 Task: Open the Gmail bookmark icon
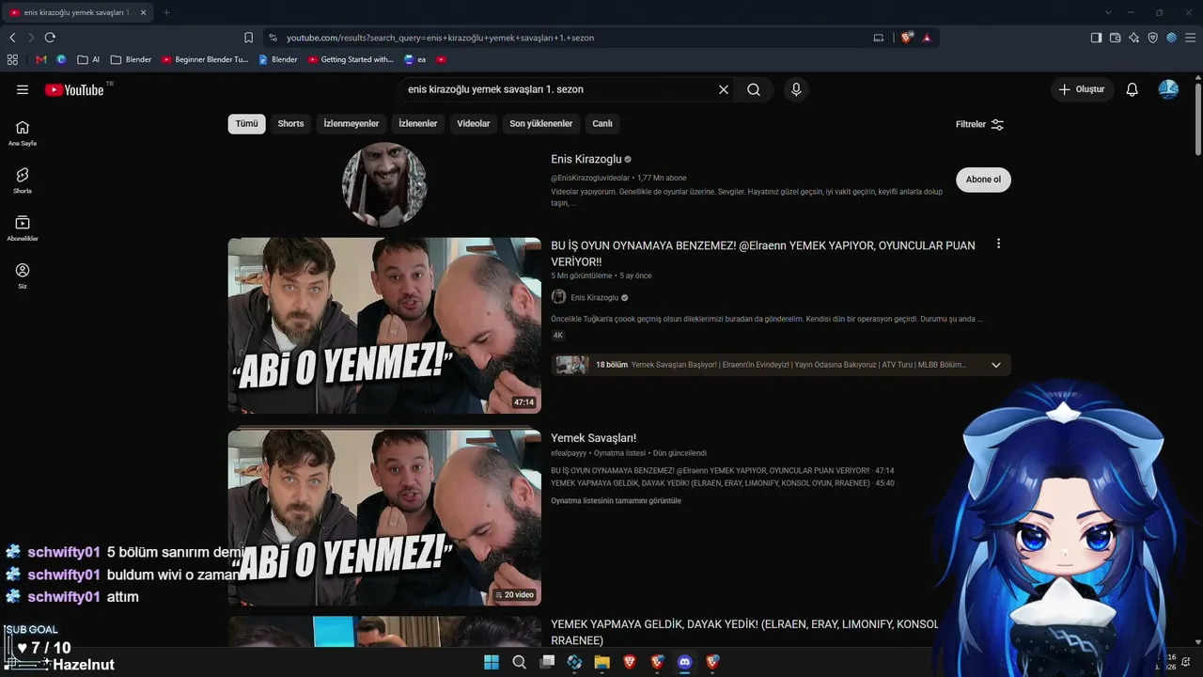click(40, 59)
